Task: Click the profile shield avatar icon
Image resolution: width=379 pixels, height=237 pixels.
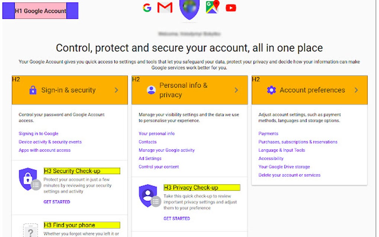Action: [x=189, y=10]
